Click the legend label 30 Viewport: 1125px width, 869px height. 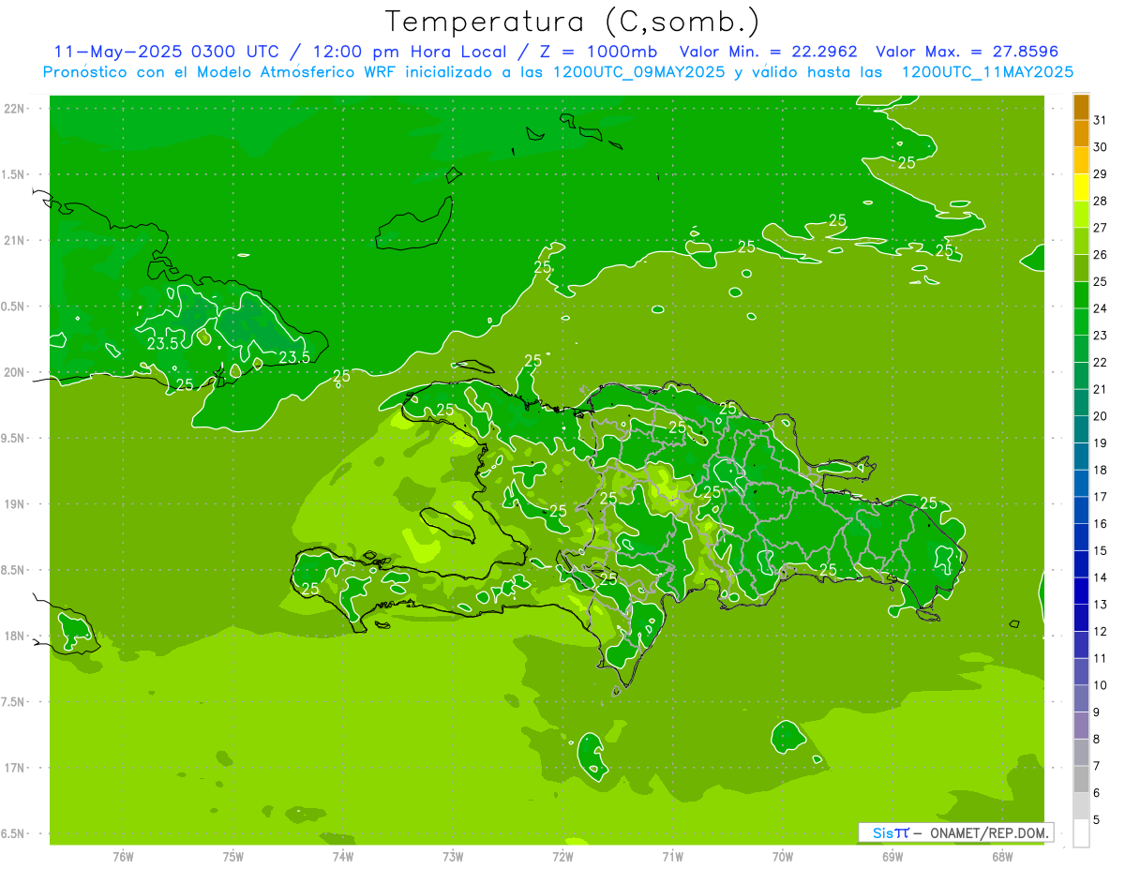click(1101, 147)
